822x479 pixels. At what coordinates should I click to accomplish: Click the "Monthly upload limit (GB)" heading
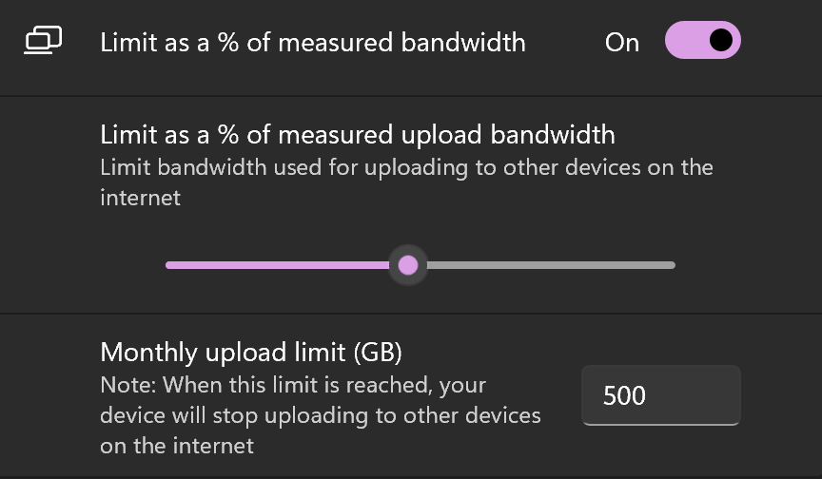pyautogui.click(x=251, y=353)
